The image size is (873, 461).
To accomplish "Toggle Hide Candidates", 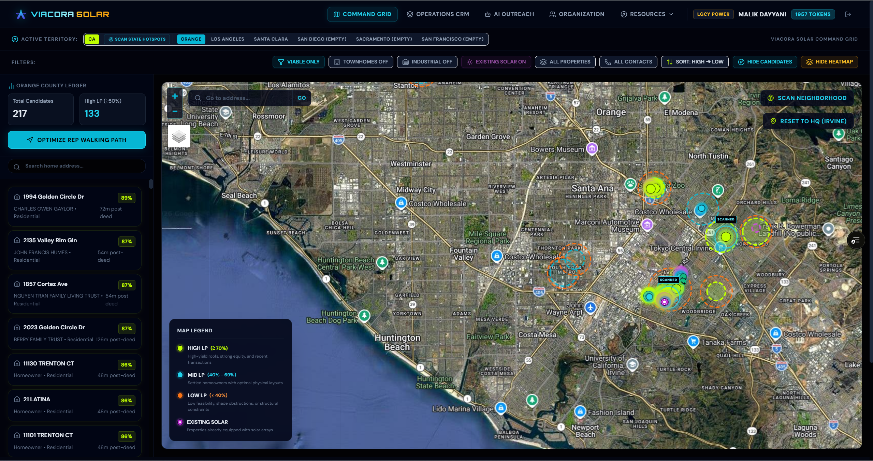I will click(x=765, y=62).
